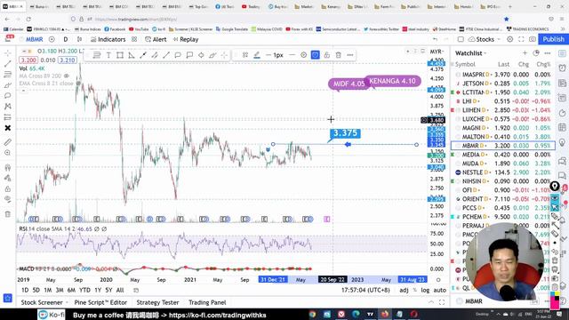
Task: Open the Stock Screener tab
Action: [42, 302]
